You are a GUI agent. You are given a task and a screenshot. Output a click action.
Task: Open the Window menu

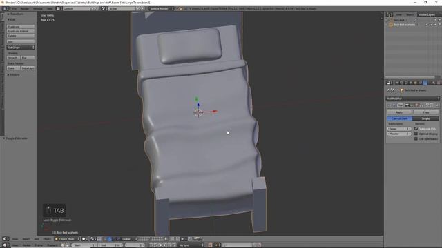pyautogui.click(x=38, y=9)
